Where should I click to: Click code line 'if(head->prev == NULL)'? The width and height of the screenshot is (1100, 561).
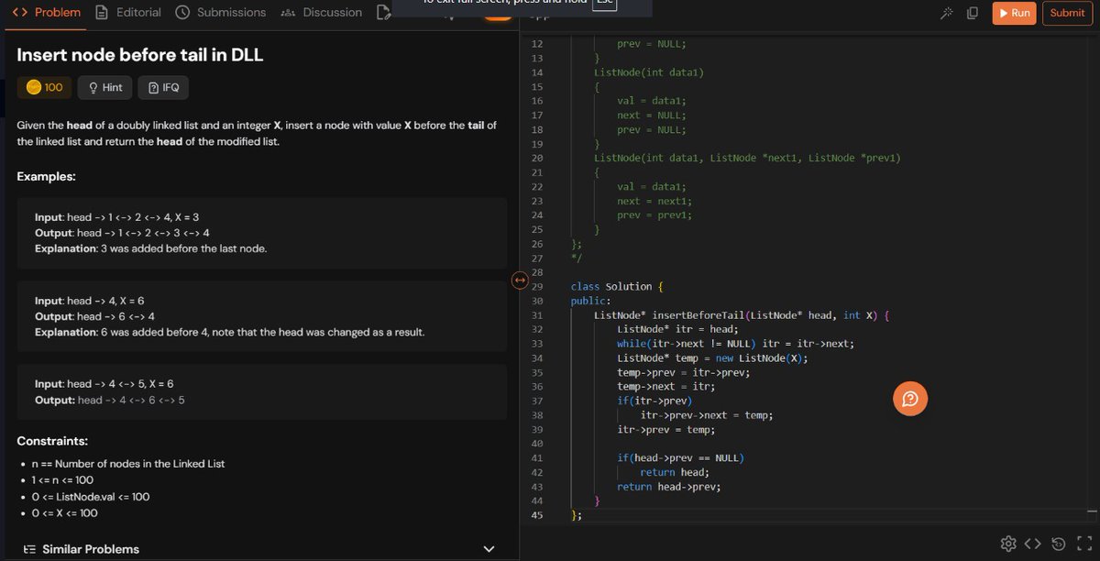[x=680, y=457]
